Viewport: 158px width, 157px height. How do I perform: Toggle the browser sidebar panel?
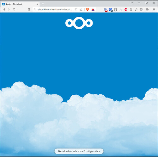pyautogui.click(x=141, y=9)
